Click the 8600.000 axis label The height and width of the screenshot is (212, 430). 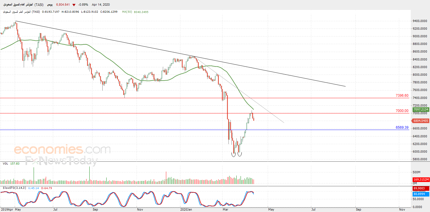(x=420, y=52)
